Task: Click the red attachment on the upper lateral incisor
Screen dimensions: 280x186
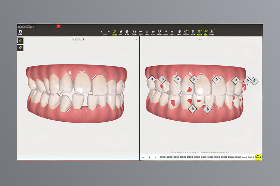Action: 189,90
